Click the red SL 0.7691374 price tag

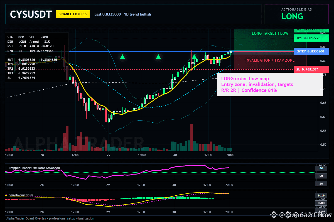pyautogui.click(x=311, y=69)
